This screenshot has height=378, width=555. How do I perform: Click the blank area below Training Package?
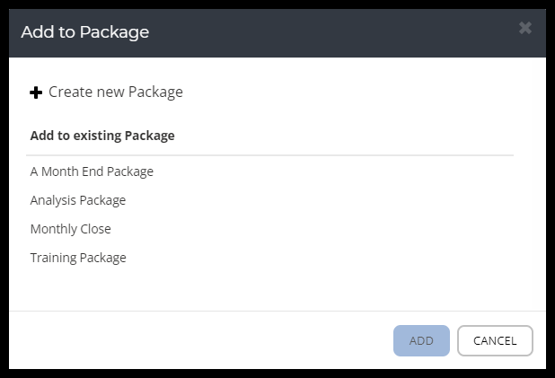(269, 289)
